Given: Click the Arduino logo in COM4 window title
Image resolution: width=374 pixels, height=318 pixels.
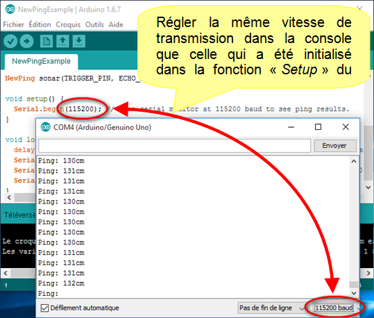Looking at the screenshot, I should (x=46, y=127).
